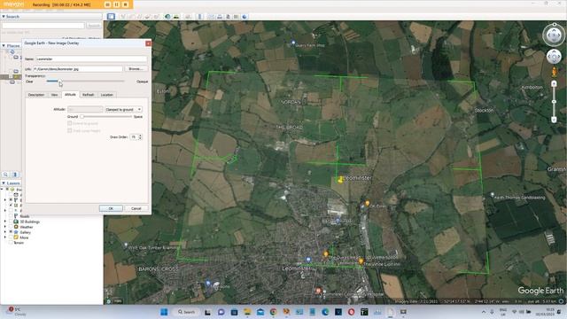567x319 pixels.
Task: Cancel the New Image Overlay dialog
Action: (x=136, y=209)
